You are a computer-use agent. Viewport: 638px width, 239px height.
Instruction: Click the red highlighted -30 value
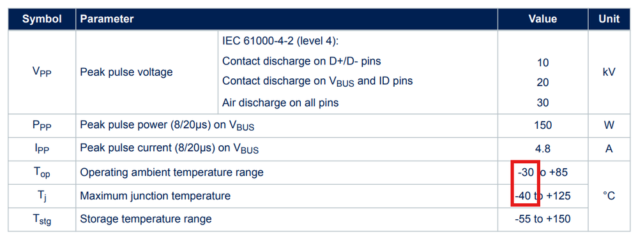[526, 173]
